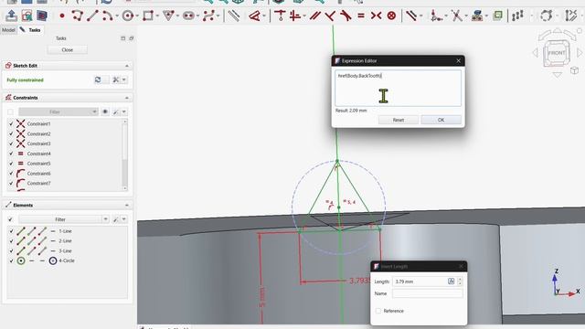Image resolution: width=585 pixels, height=329 pixels.
Task: Collapse the Sketch Edit section
Action: [127, 66]
